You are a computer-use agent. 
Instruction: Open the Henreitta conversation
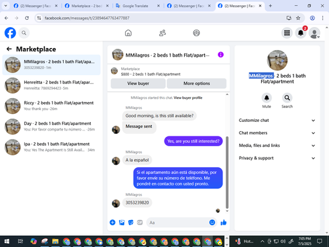(x=51, y=86)
